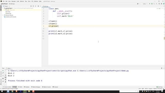Open the user account icon menu
The width and height of the screenshot is (165, 93).
[138, 4]
